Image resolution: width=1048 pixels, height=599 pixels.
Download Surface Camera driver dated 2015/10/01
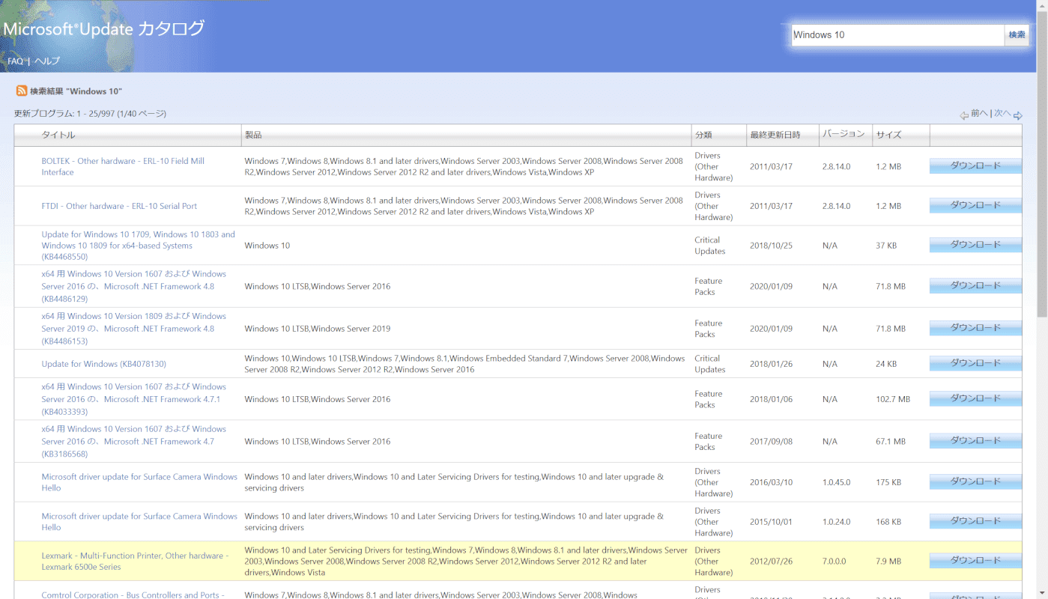tap(975, 522)
